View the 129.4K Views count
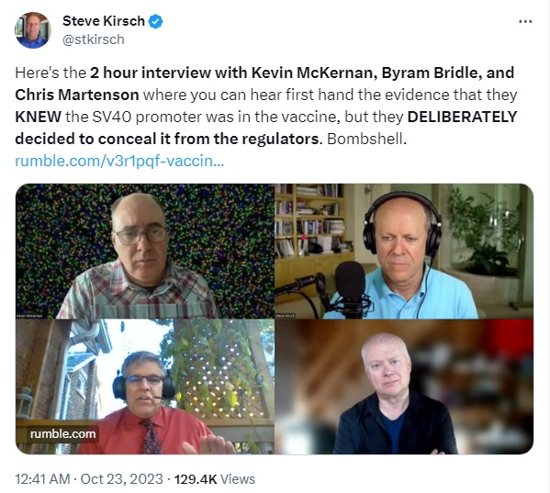The height and width of the screenshot is (493, 550). point(215,479)
